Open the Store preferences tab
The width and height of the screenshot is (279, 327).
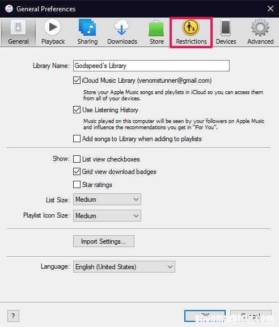(157, 32)
